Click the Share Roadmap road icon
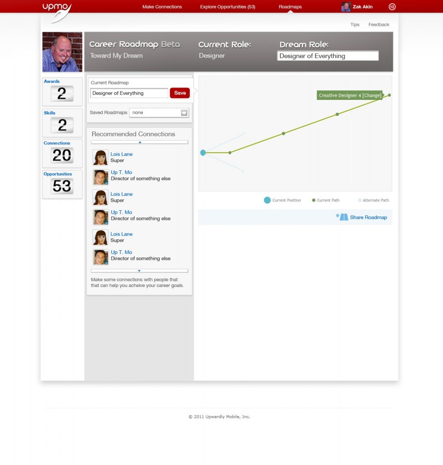The height and width of the screenshot is (465, 443). coord(342,217)
